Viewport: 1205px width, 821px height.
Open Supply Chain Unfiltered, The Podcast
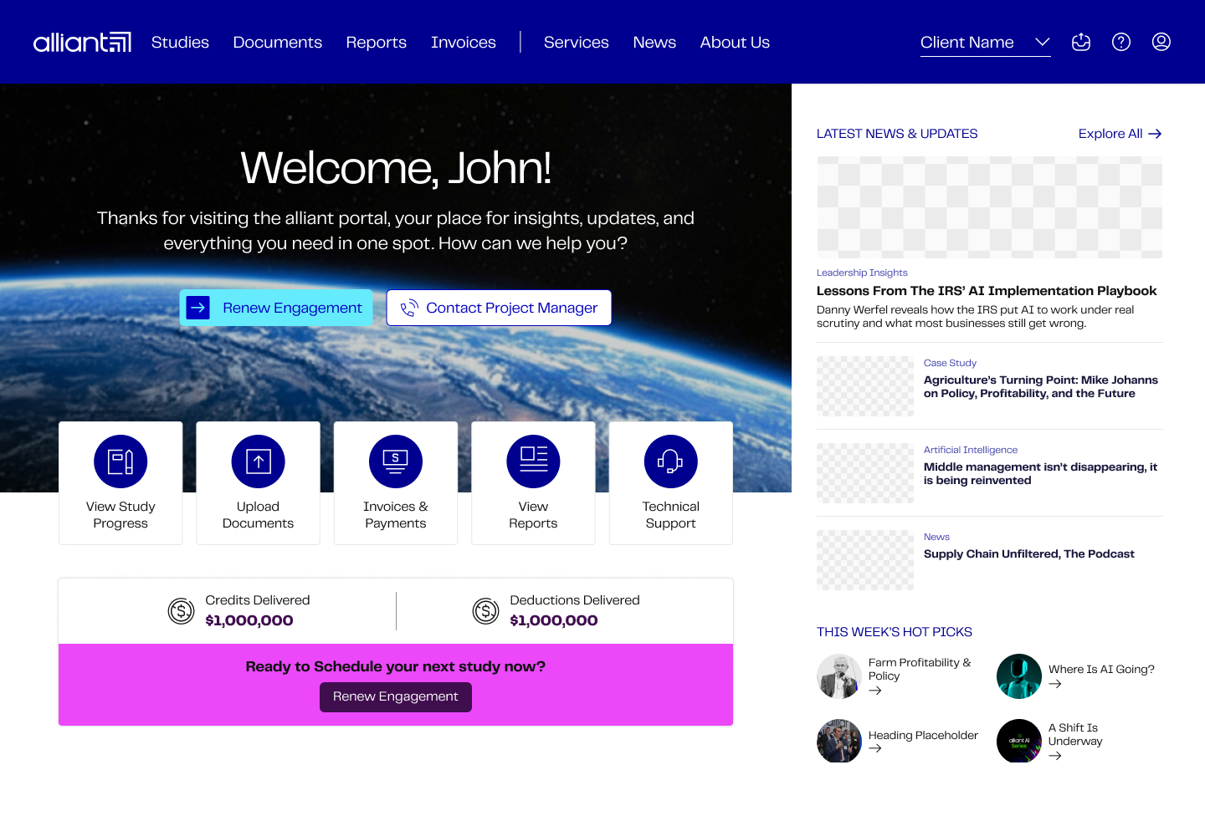[x=1029, y=553]
